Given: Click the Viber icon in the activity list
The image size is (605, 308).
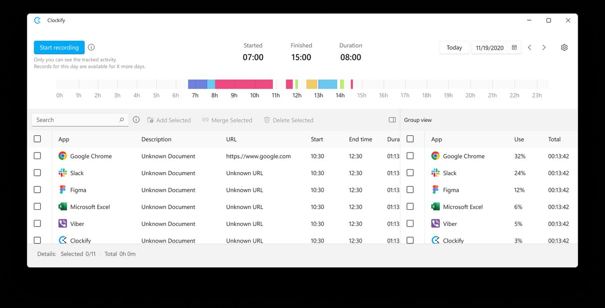Looking at the screenshot, I should 63,223.
